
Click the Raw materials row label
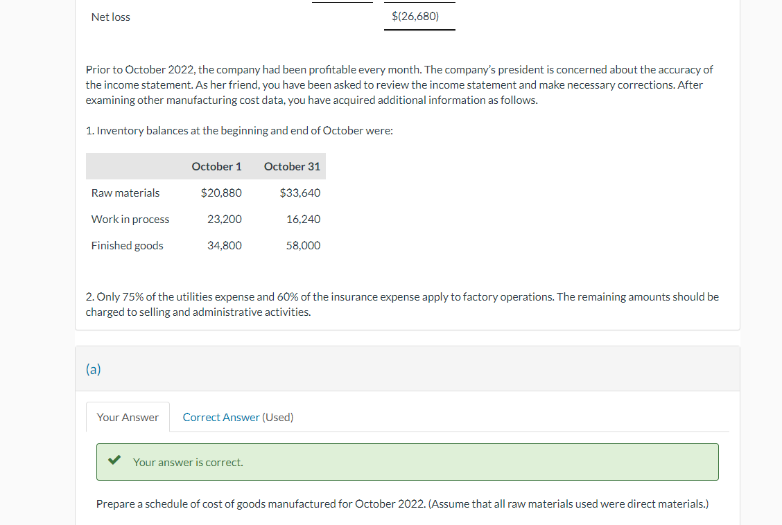tap(125, 193)
